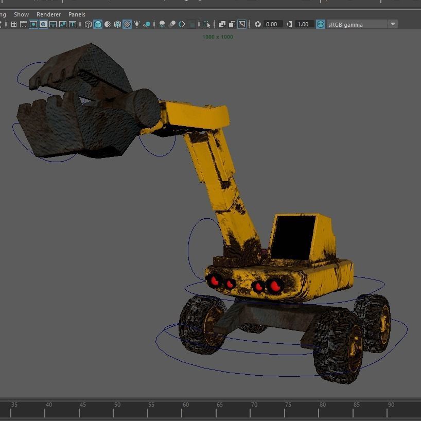This screenshot has height=421, width=421.
Task: Toggle the X-Ray display icon
Action: coord(222,24)
